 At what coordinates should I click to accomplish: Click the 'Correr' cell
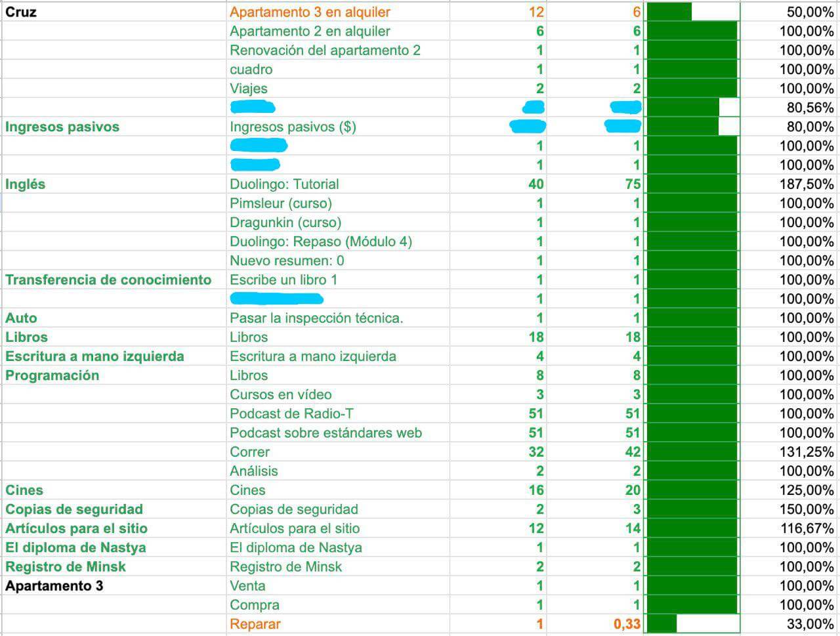[338, 452]
